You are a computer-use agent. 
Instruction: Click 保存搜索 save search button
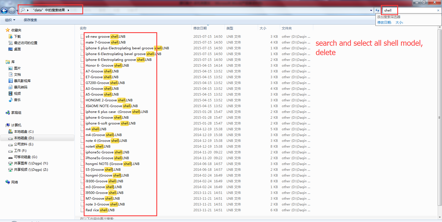(30, 20)
